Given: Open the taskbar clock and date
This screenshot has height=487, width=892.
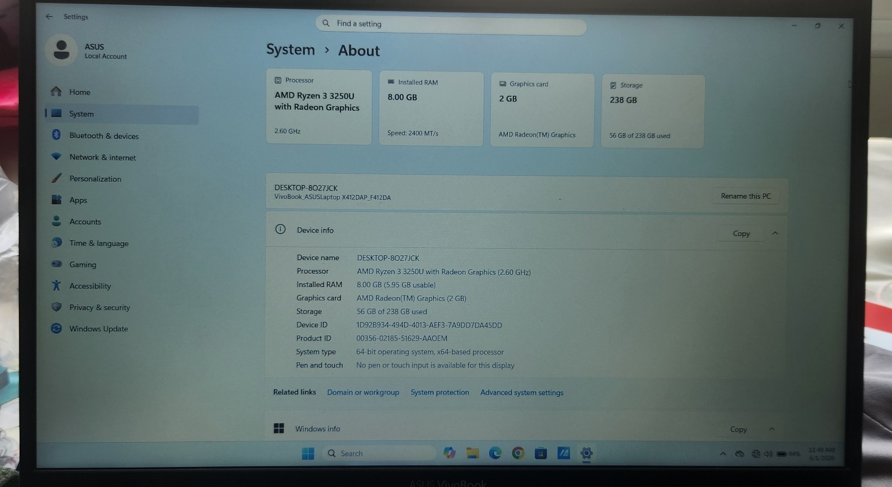Looking at the screenshot, I should (x=821, y=454).
